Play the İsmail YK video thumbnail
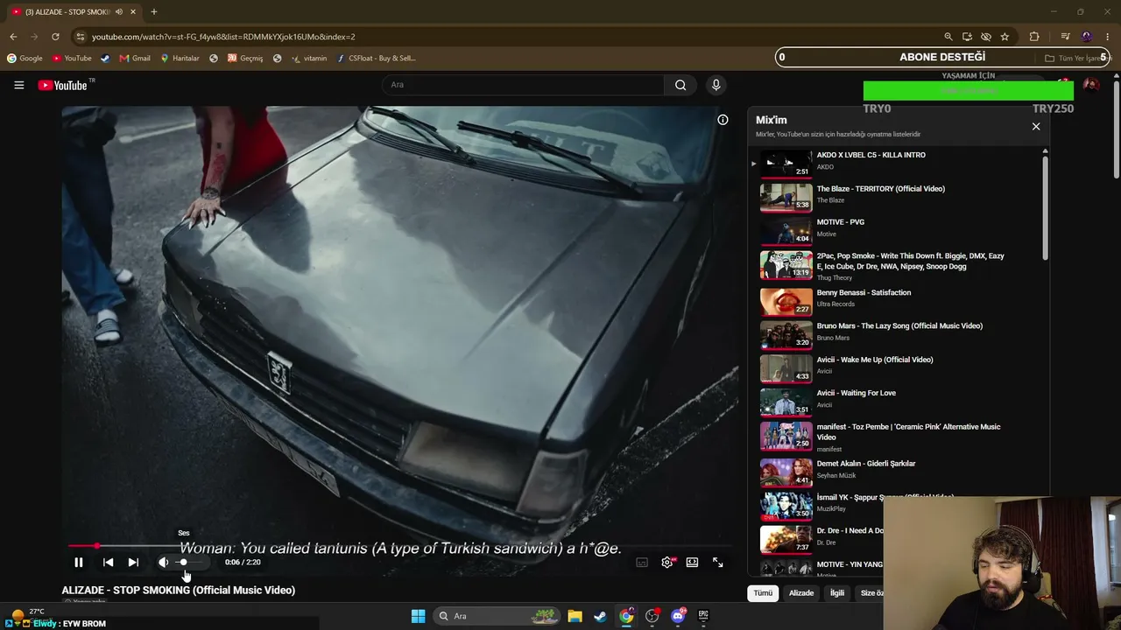1121x630 pixels. tap(786, 505)
